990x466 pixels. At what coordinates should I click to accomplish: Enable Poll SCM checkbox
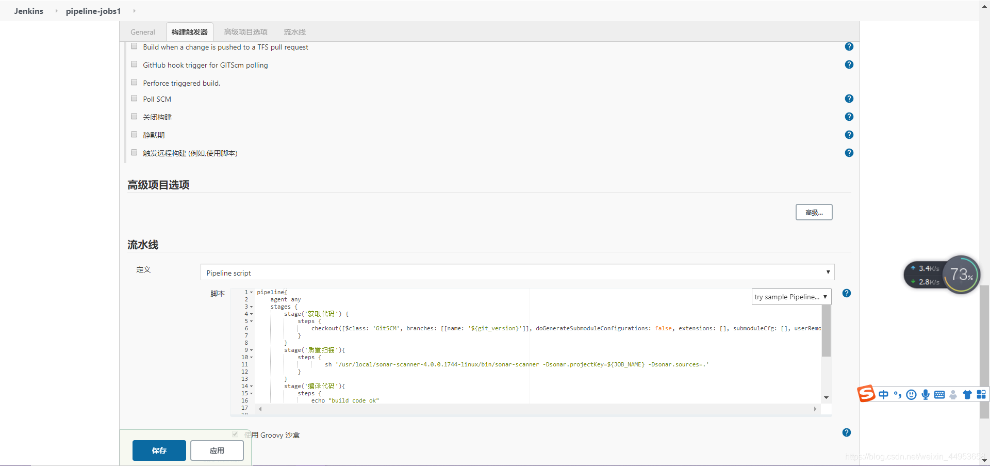pos(134,99)
